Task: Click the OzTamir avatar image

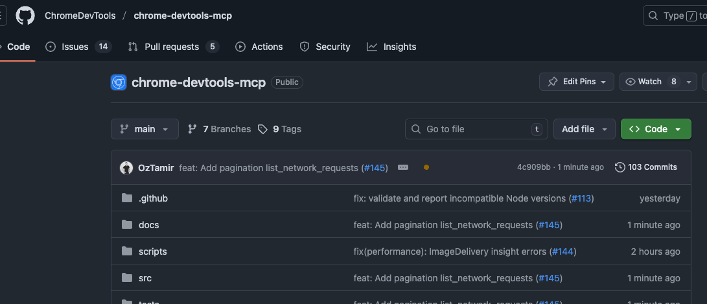Action: pyautogui.click(x=126, y=167)
